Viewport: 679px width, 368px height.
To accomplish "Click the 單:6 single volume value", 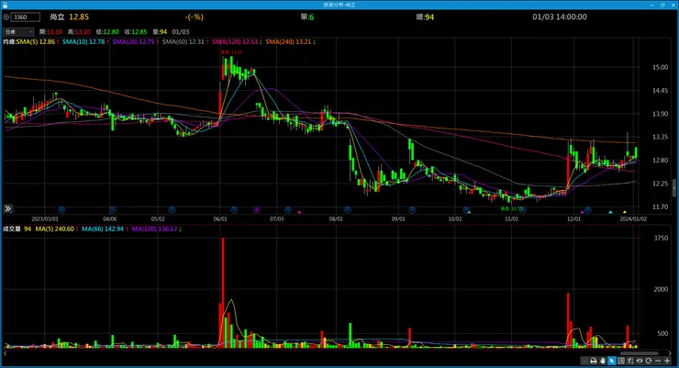I will click(x=307, y=17).
